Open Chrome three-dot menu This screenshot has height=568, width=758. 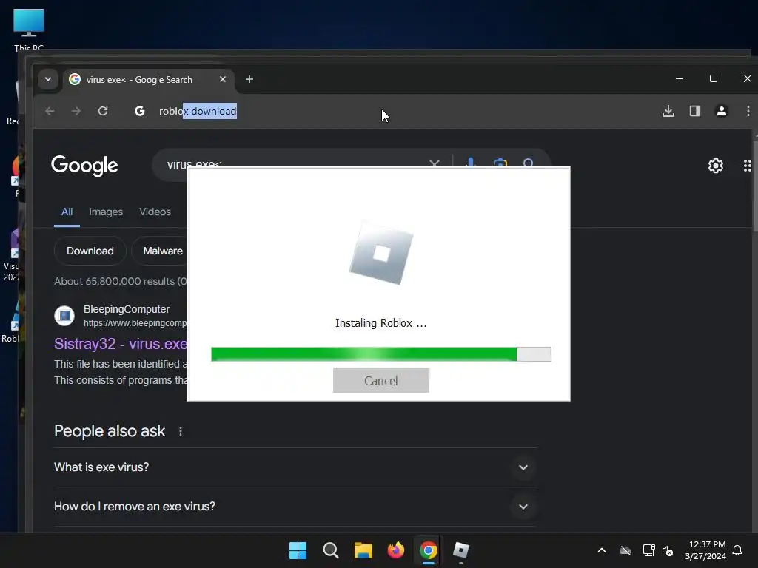click(x=748, y=111)
